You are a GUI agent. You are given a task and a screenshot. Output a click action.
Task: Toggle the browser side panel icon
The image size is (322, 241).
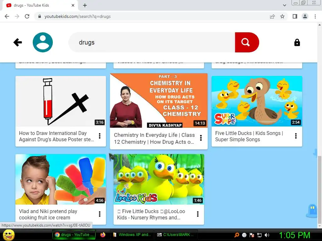pos(295,16)
